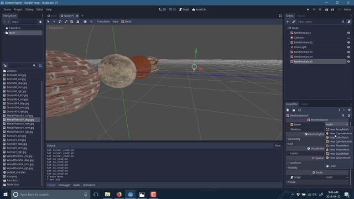Expand the Visibility section in Inspector
This screenshot has width=354, height=199.
point(293,168)
